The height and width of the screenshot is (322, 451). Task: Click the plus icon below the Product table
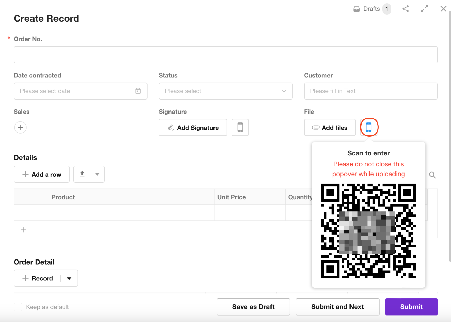coord(24,230)
